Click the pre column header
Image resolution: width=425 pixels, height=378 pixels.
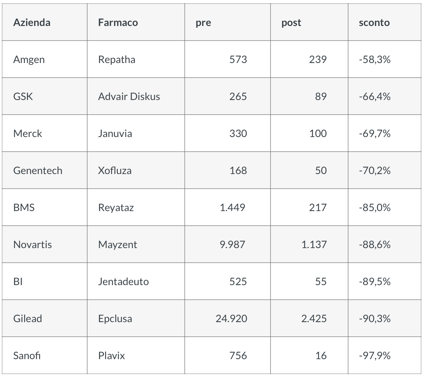[x=203, y=23]
